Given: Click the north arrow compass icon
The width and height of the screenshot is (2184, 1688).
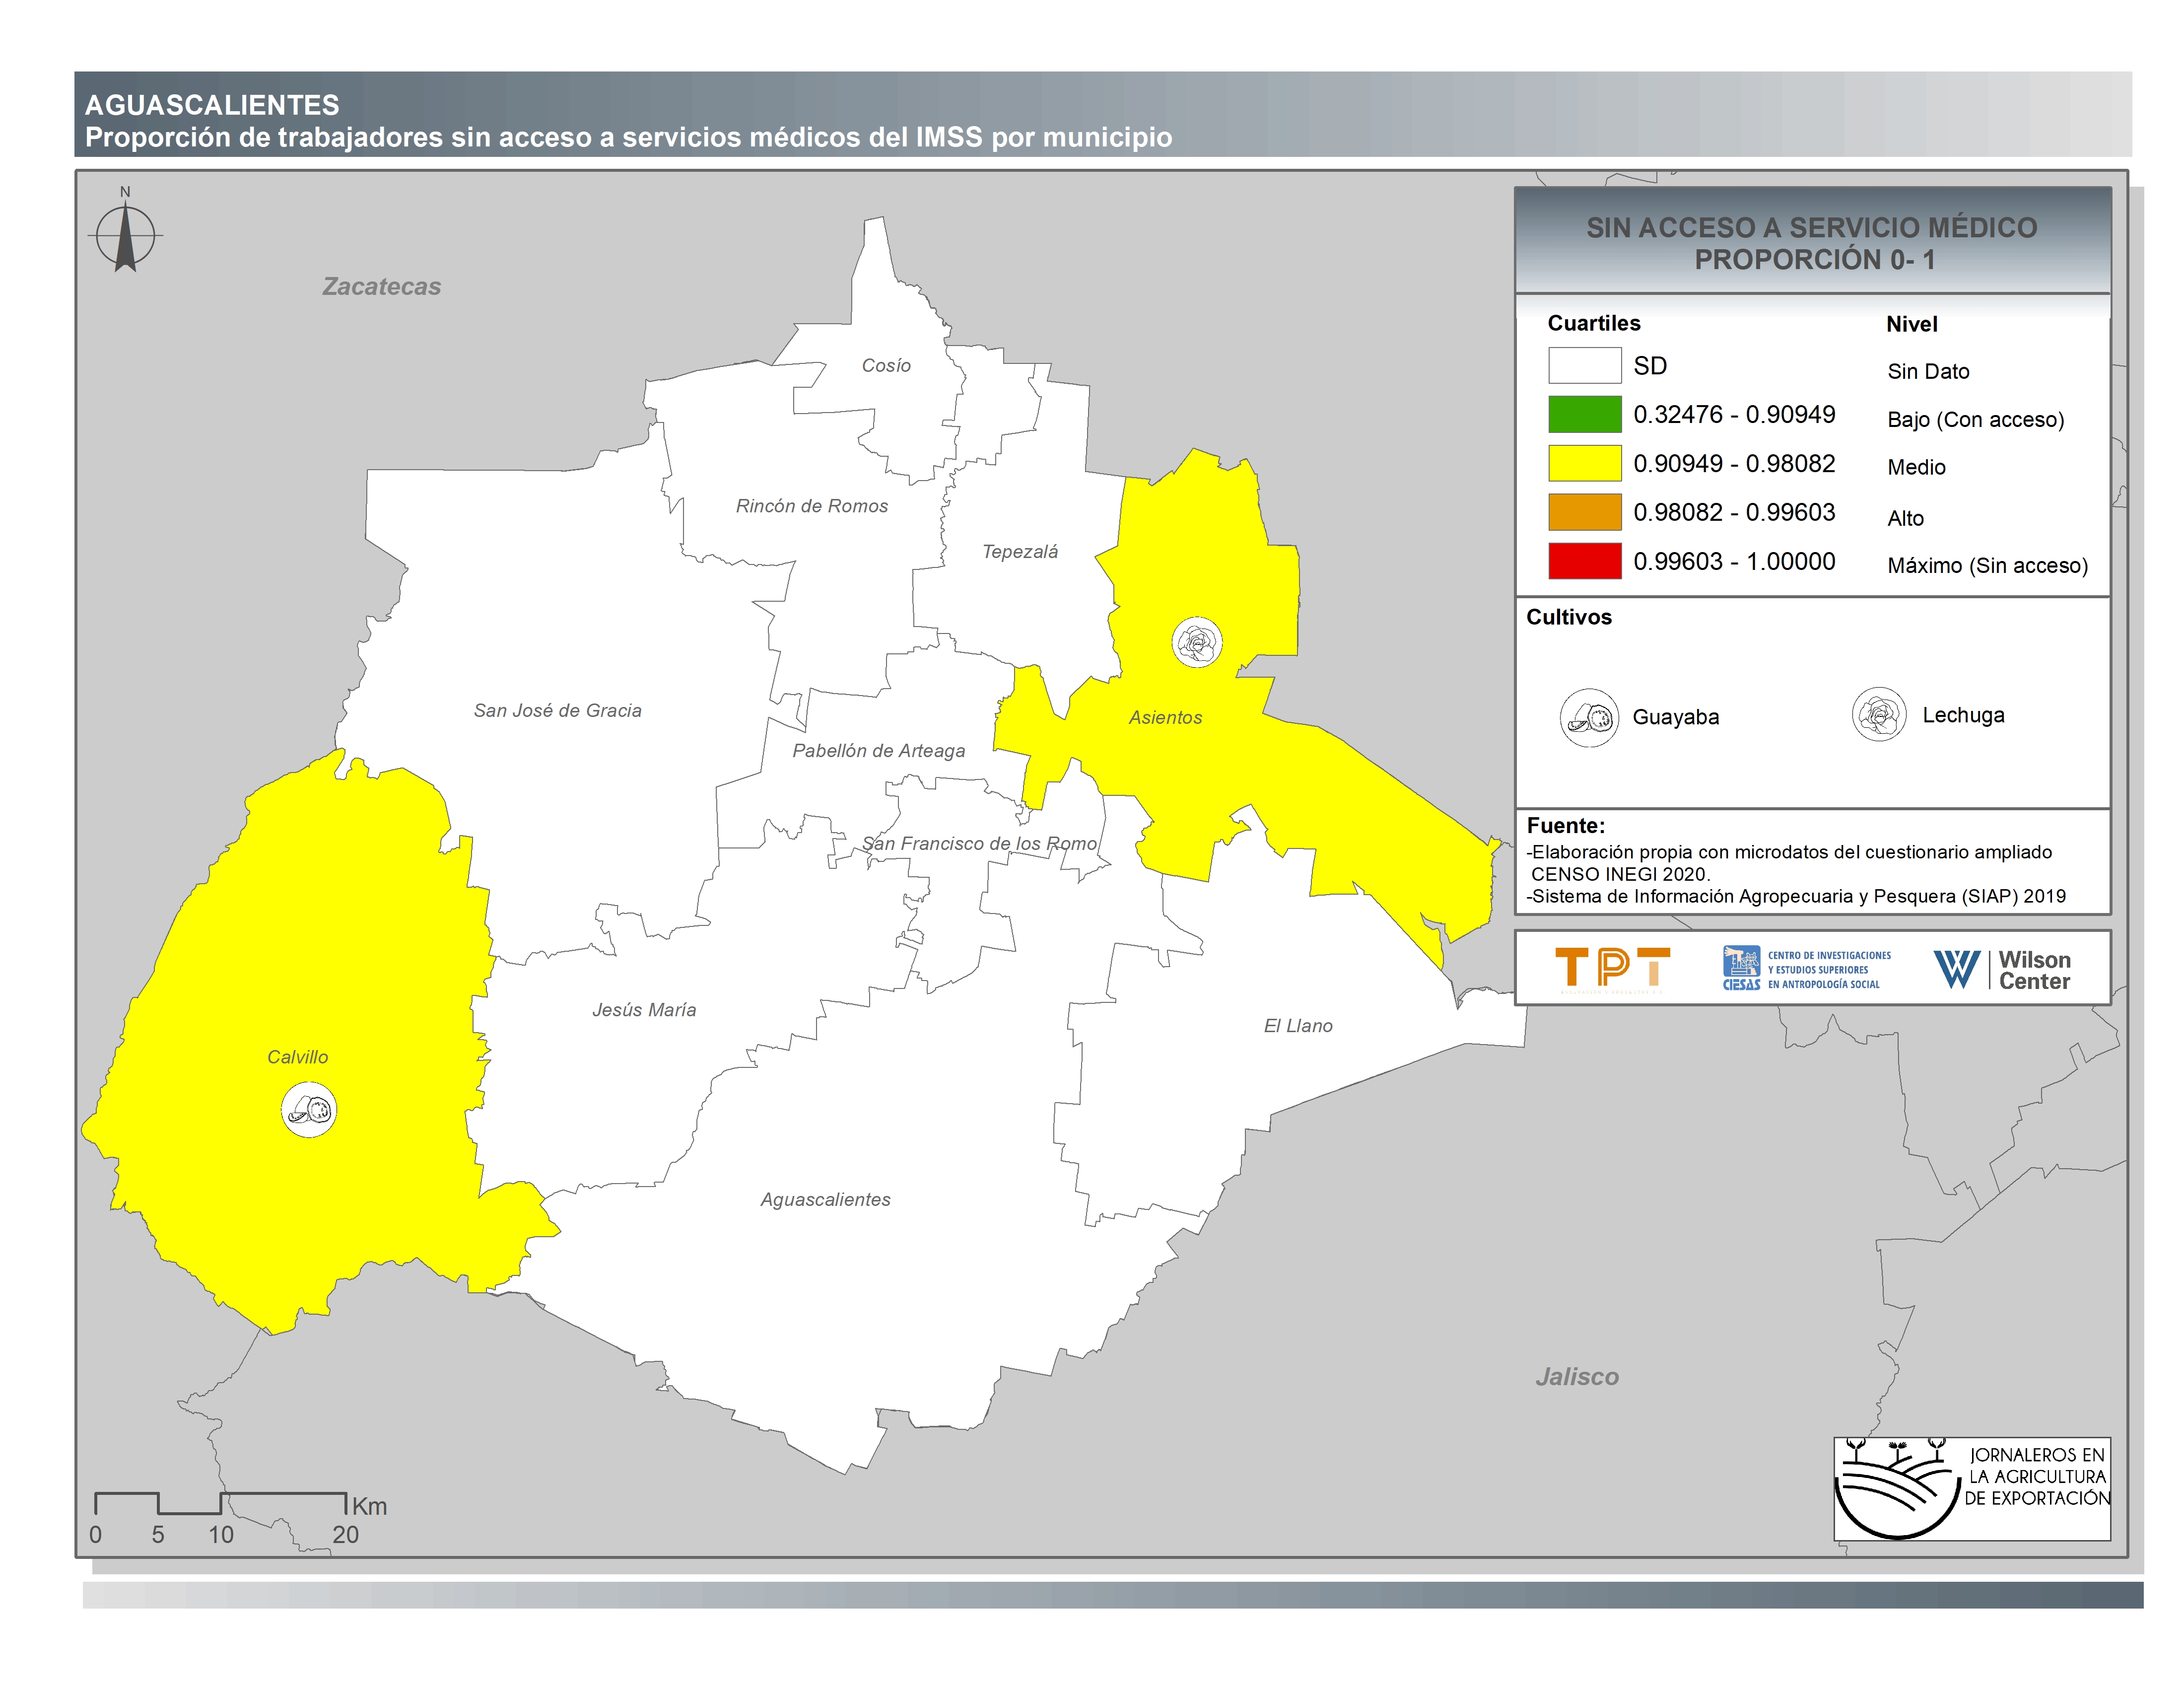Looking at the screenshot, I should pyautogui.click(x=125, y=236).
